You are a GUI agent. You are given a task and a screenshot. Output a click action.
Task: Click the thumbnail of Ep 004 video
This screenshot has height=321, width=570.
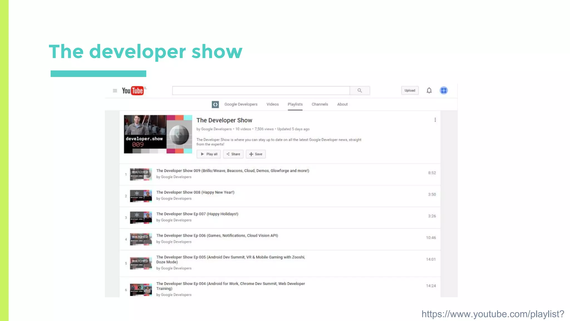click(141, 290)
